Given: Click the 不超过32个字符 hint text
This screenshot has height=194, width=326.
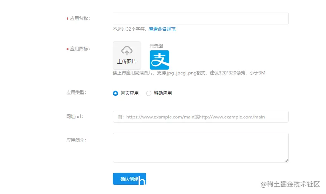Looking at the screenshot, I should pyautogui.click(x=129, y=29).
